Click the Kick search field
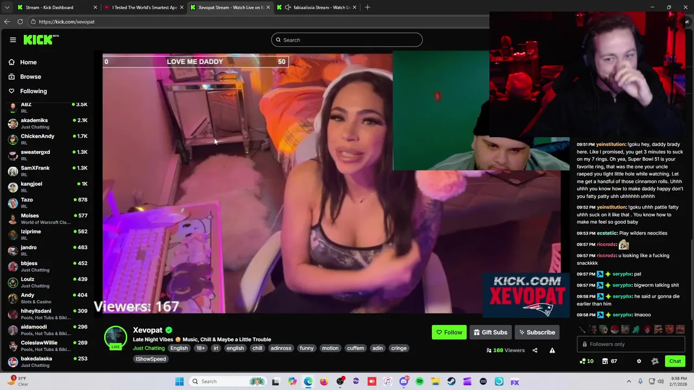694x390 pixels. (x=347, y=40)
